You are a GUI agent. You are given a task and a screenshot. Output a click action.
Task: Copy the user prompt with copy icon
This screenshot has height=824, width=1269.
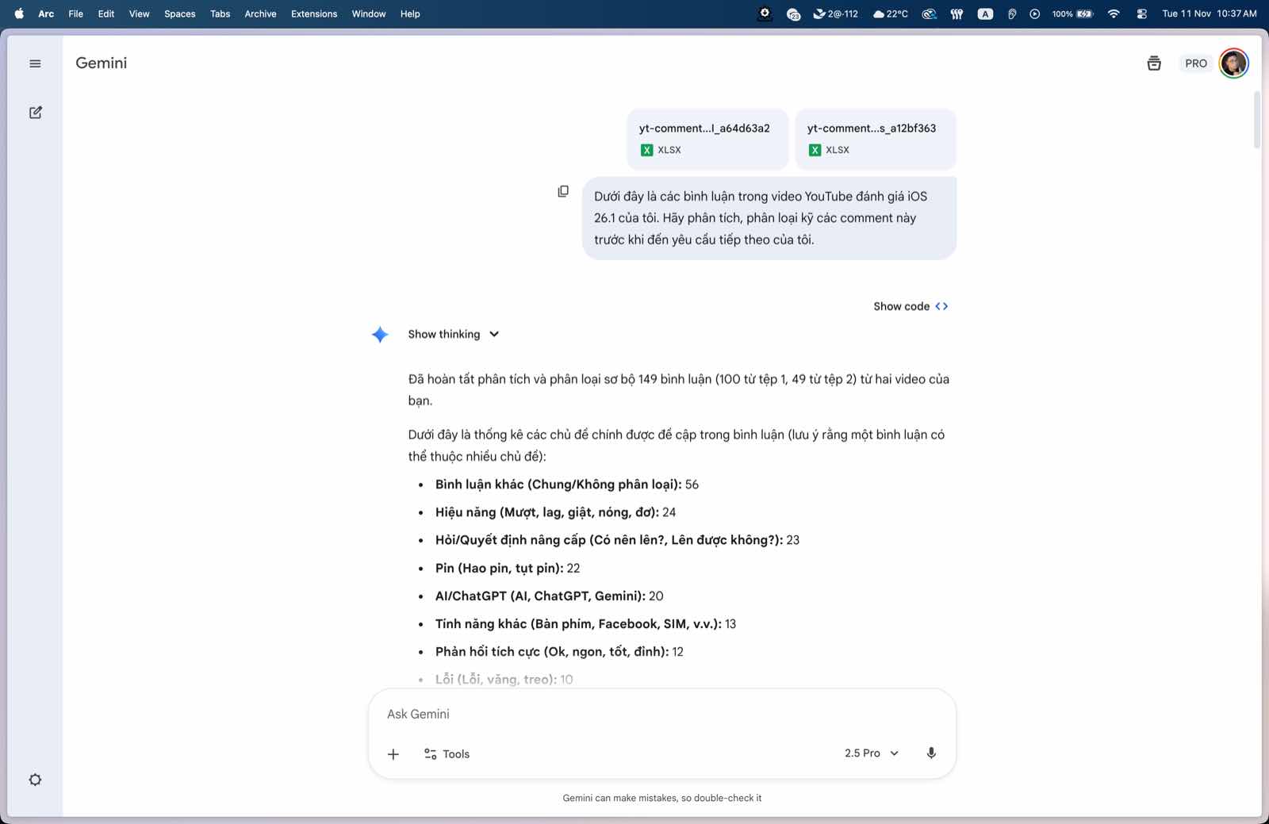[563, 191]
